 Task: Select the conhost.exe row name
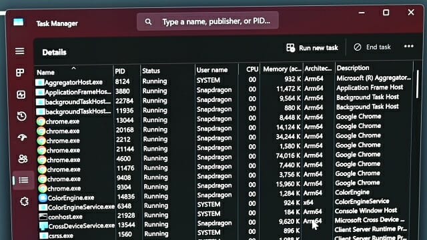[x=65, y=217]
